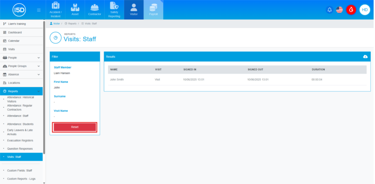375x184 pixels.
Task: Open Attendance: Historical Visitors report
Action: pyautogui.click(x=21, y=99)
